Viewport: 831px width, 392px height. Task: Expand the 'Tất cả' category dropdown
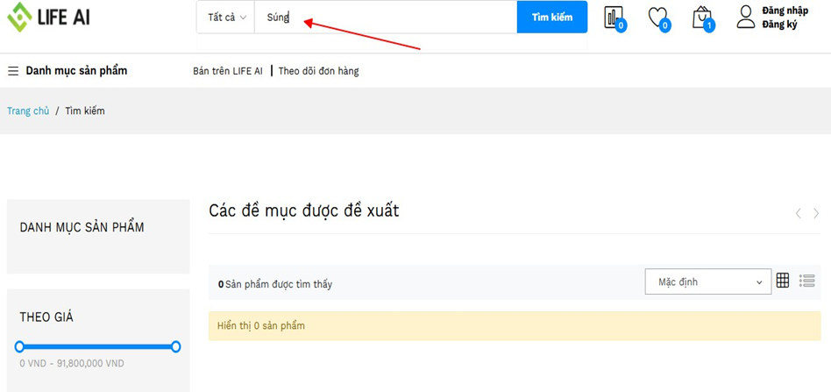226,18
